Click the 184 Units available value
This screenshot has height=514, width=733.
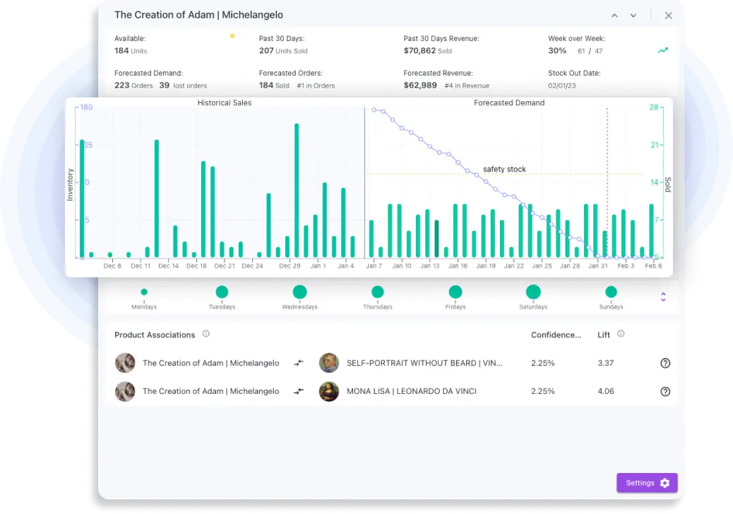pyautogui.click(x=131, y=50)
